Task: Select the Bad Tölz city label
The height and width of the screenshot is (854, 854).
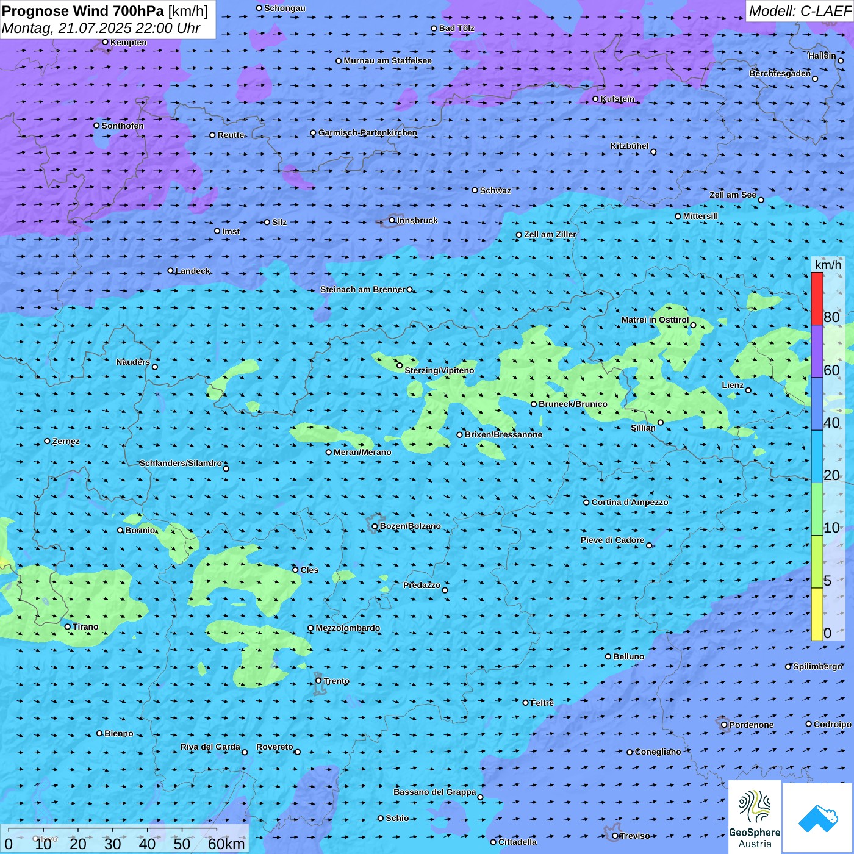Action: pos(456,28)
